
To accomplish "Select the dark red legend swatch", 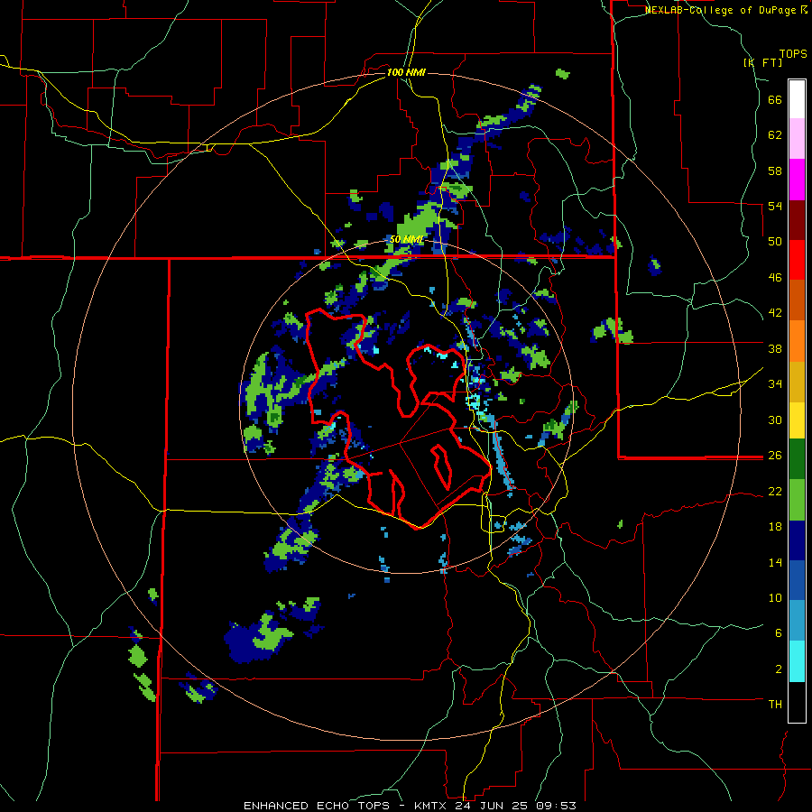I will (x=797, y=219).
